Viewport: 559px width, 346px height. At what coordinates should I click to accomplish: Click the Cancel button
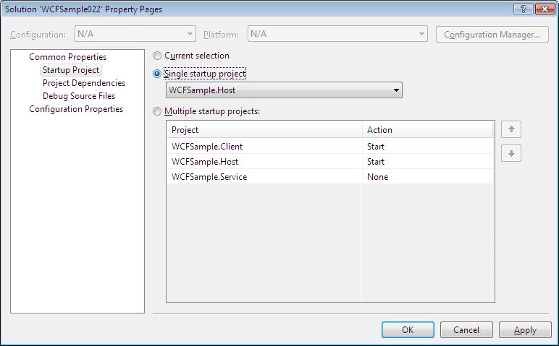(466, 329)
